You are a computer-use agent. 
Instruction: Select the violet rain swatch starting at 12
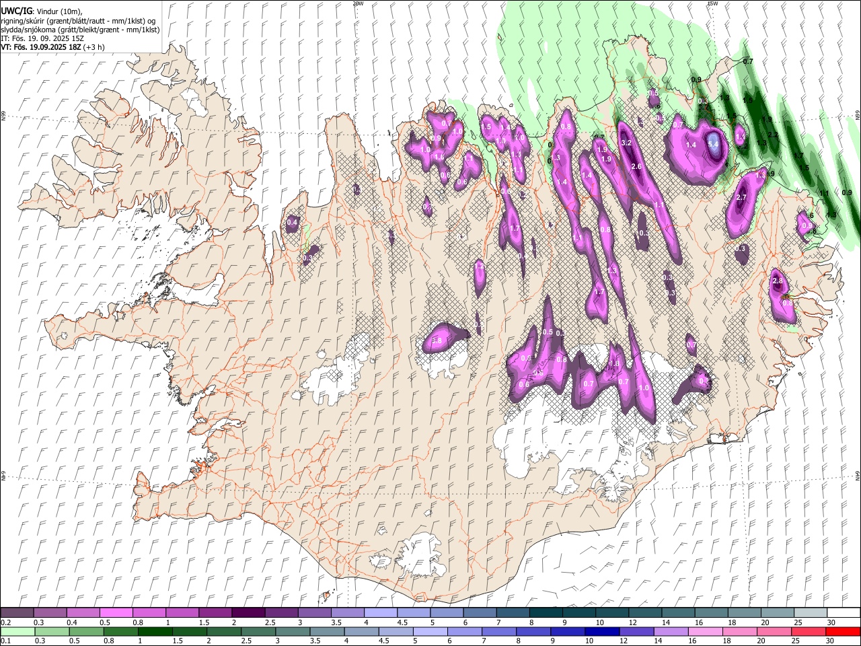636,631
